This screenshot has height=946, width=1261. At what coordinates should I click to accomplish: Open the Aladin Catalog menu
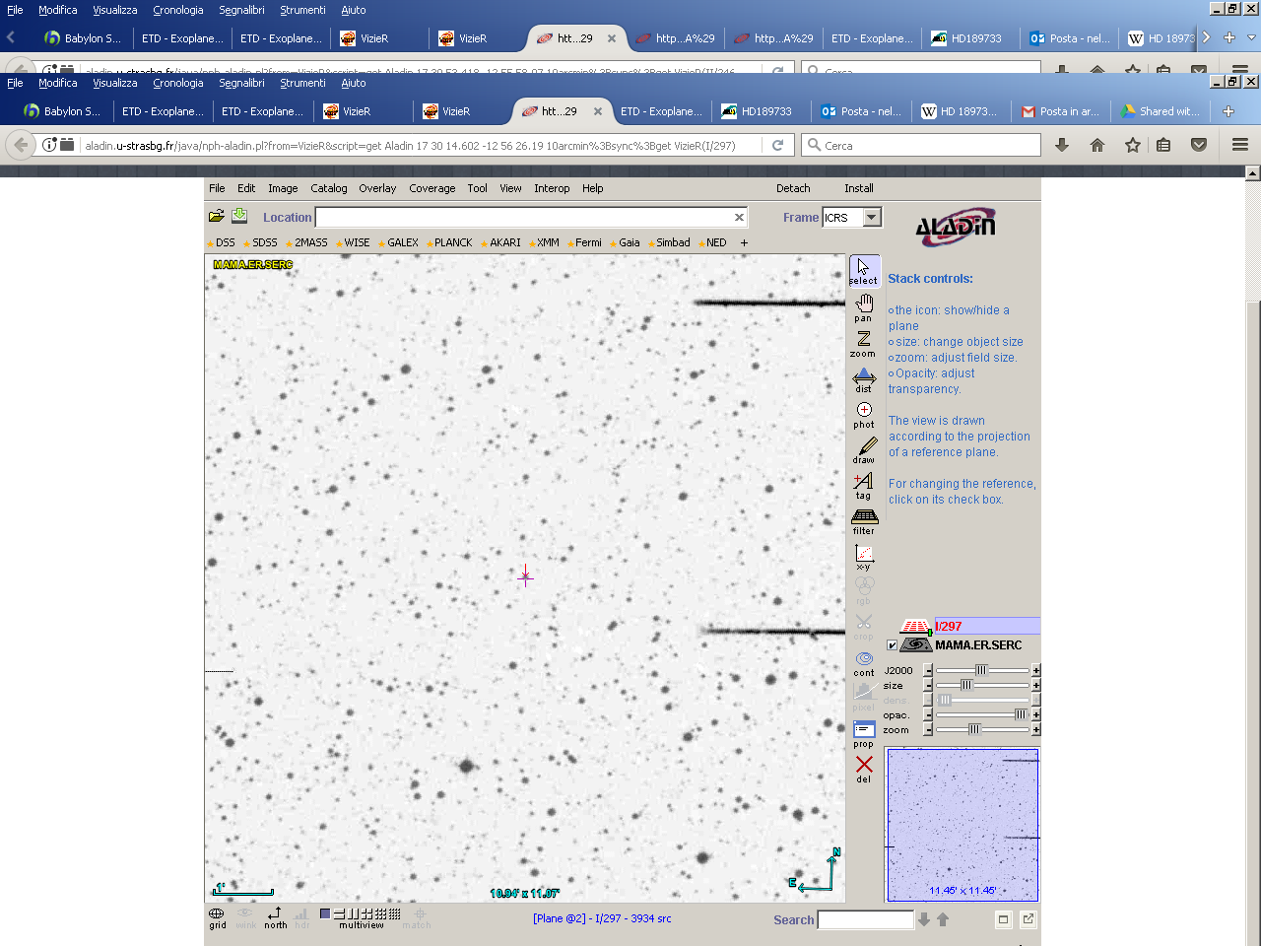click(329, 188)
